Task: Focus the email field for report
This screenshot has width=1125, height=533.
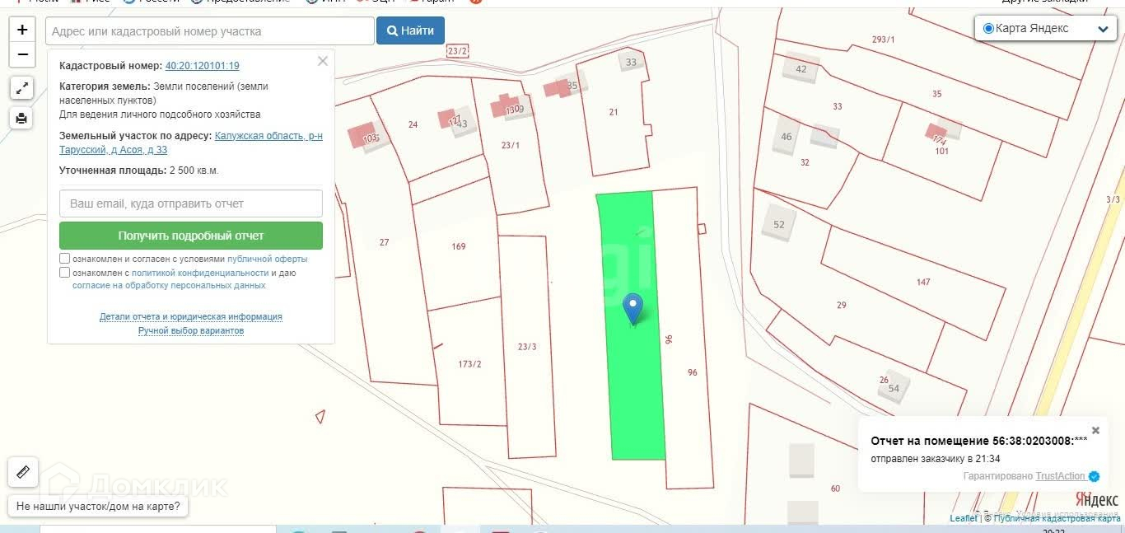Action: pyautogui.click(x=191, y=203)
